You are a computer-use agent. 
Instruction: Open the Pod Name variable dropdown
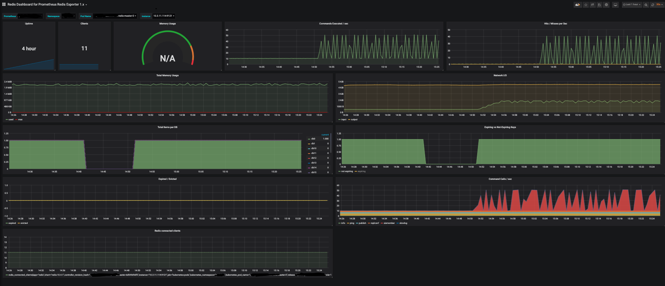point(115,16)
